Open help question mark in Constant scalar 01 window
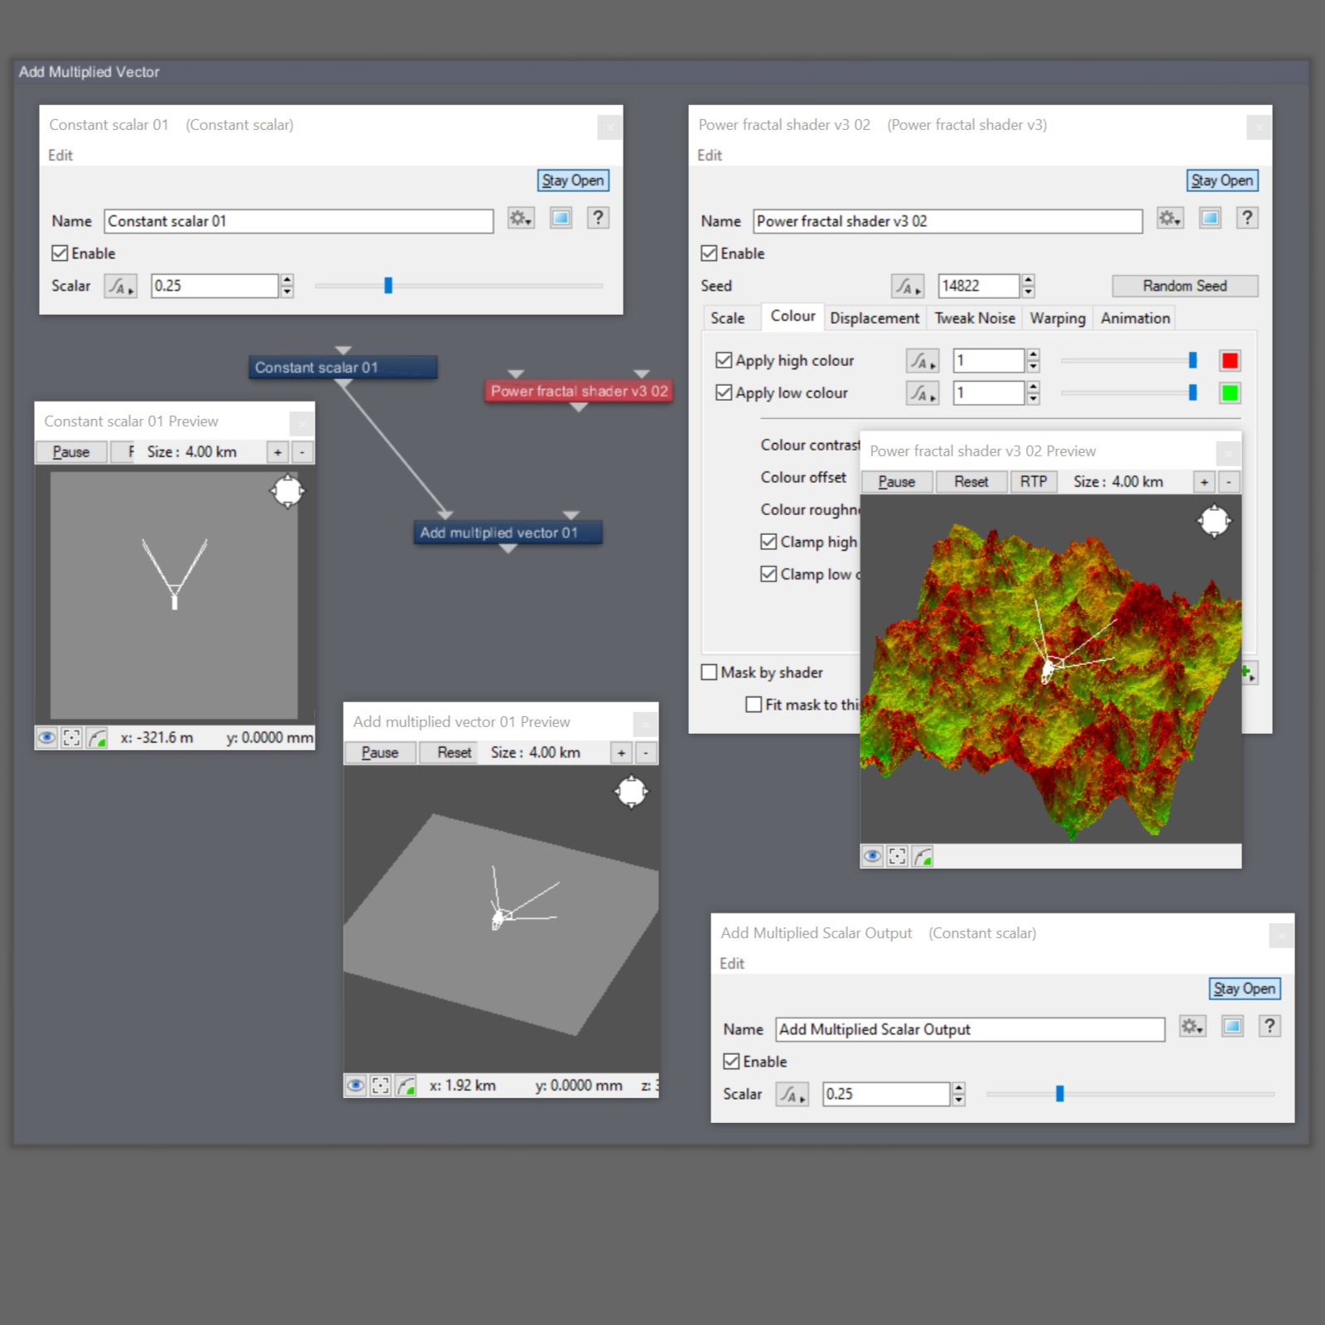The height and width of the screenshot is (1325, 1325). tap(598, 219)
